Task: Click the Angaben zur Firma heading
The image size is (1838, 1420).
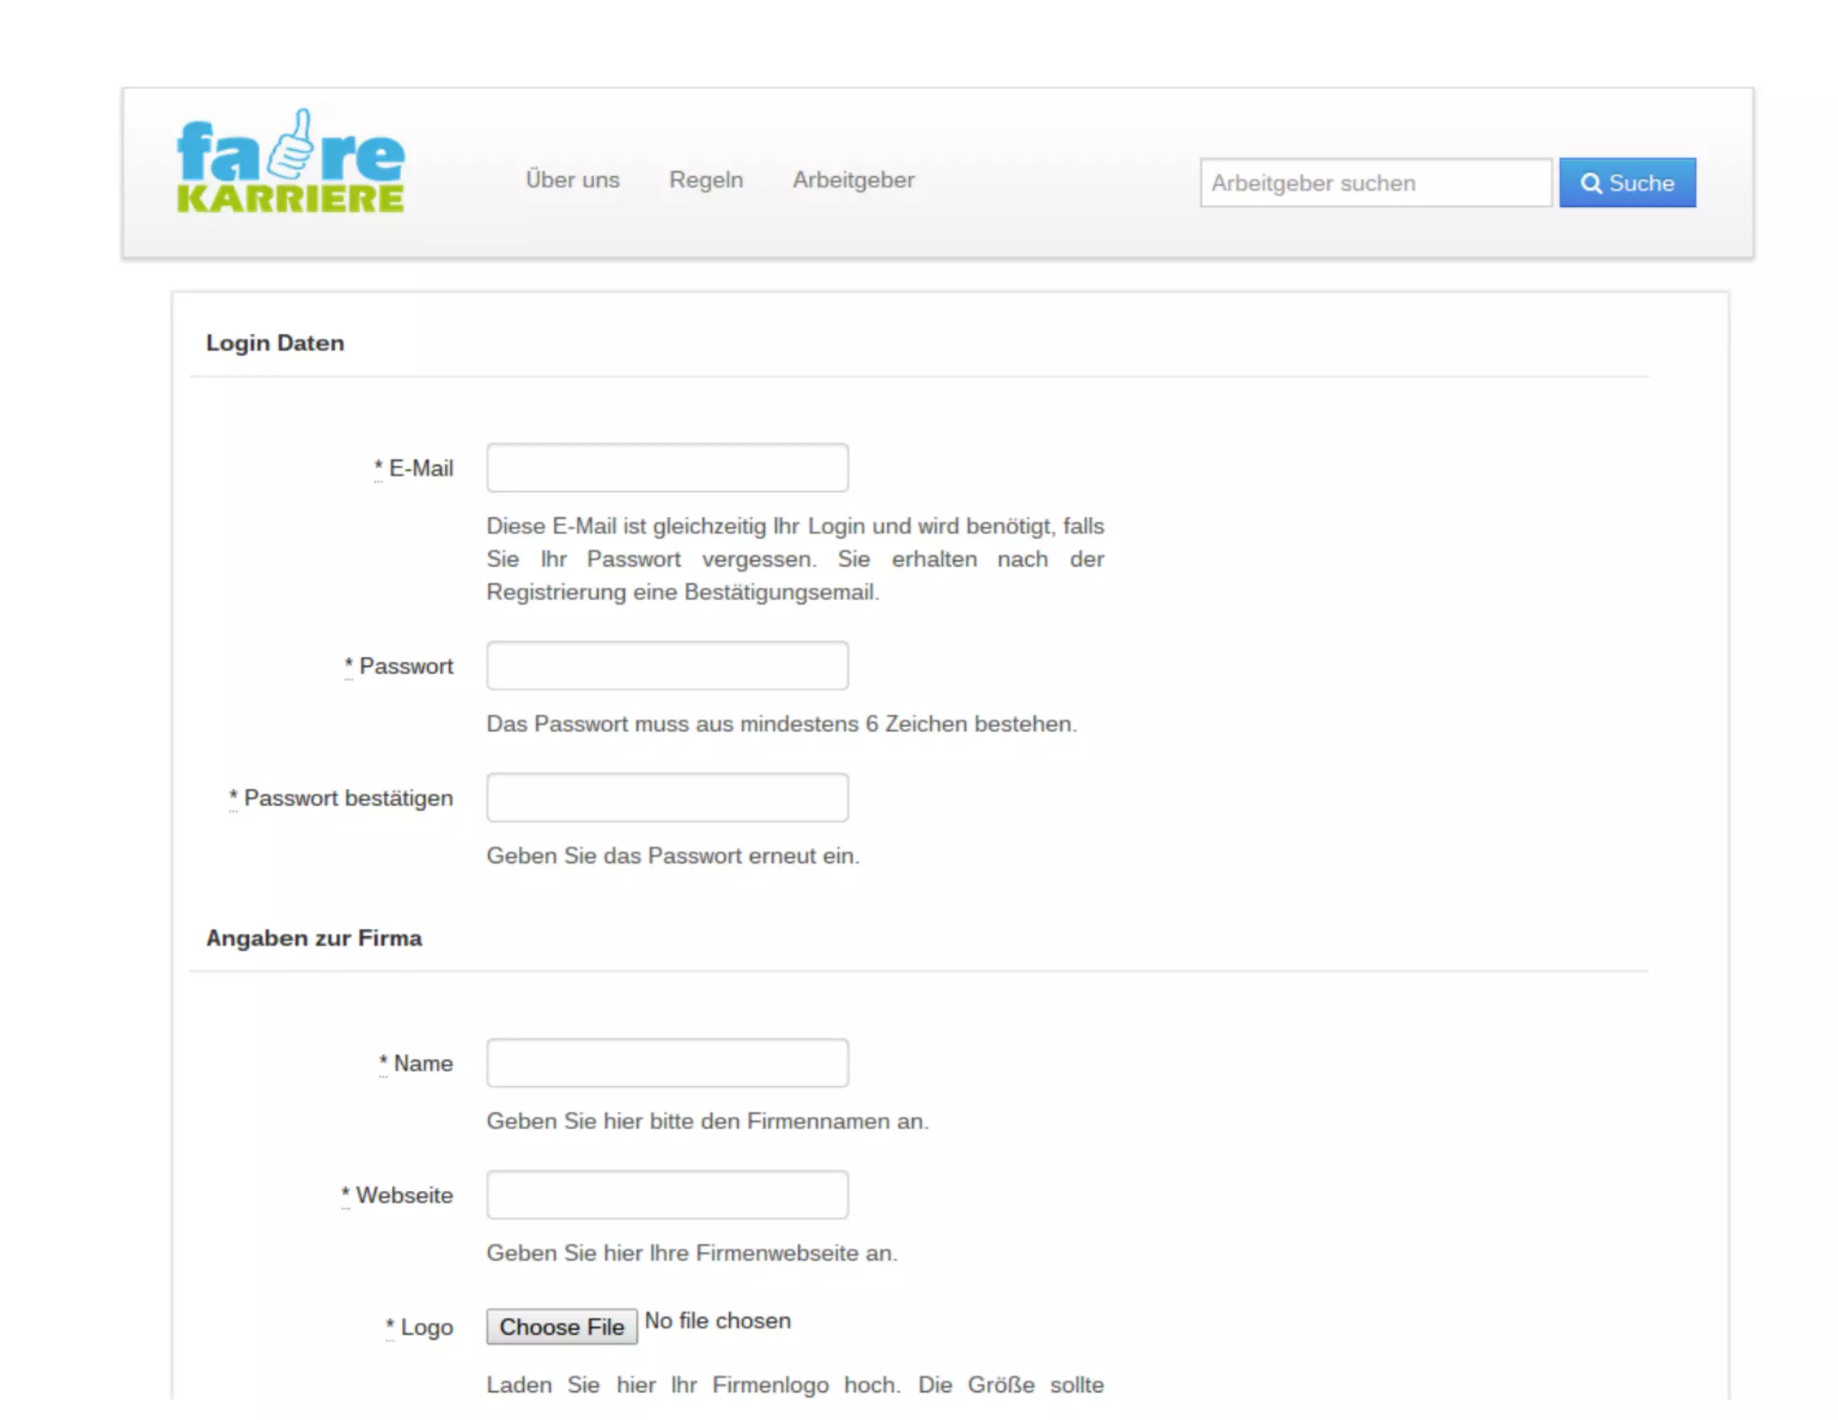Action: point(314,939)
